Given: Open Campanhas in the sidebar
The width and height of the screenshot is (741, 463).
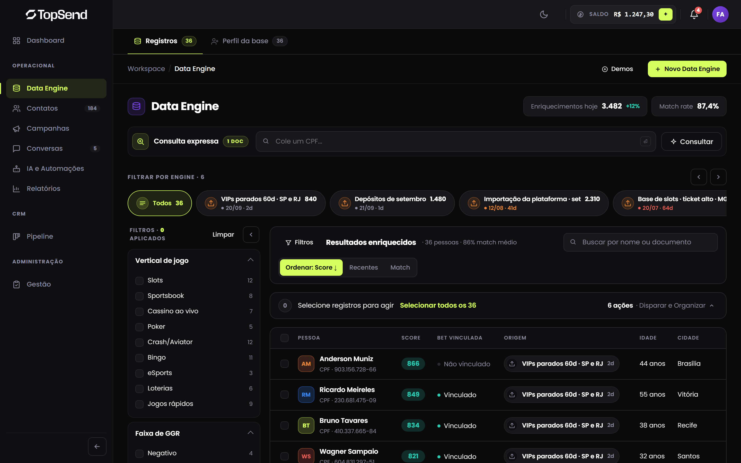Looking at the screenshot, I should click(x=56, y=128).
